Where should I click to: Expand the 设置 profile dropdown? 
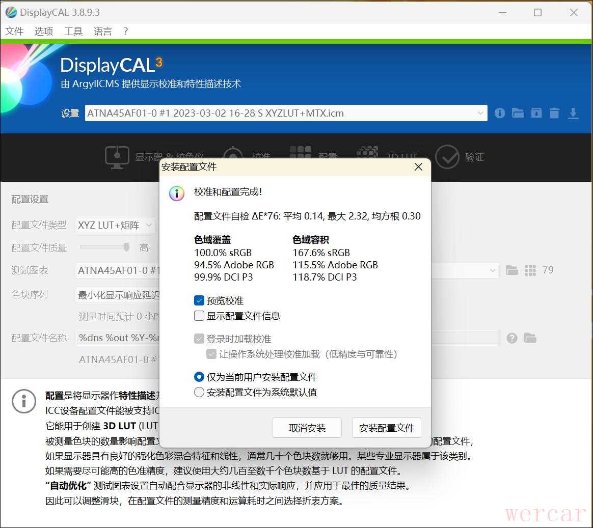coord(480,113)
